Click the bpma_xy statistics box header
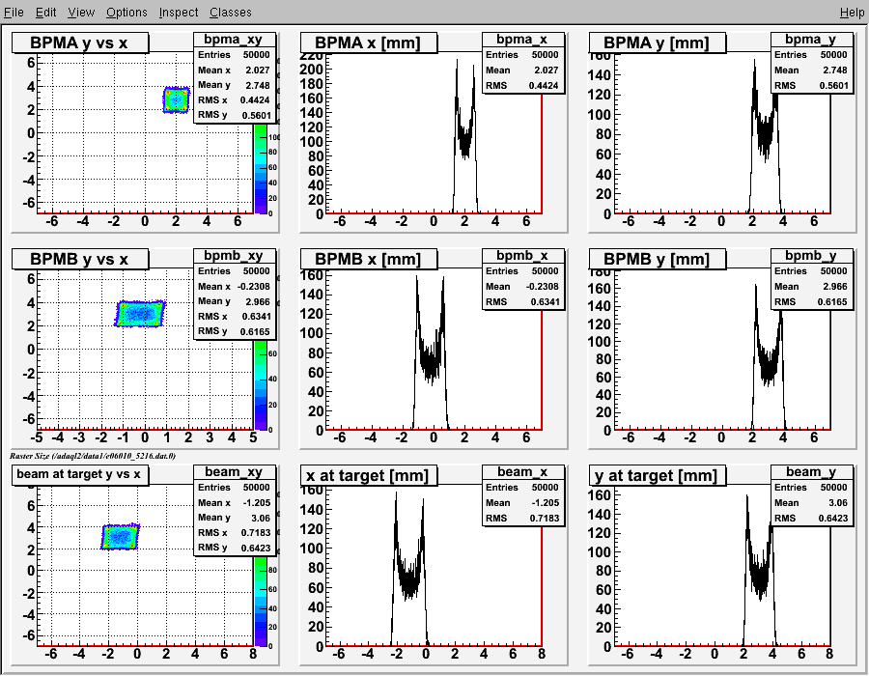 pos(234,40)
